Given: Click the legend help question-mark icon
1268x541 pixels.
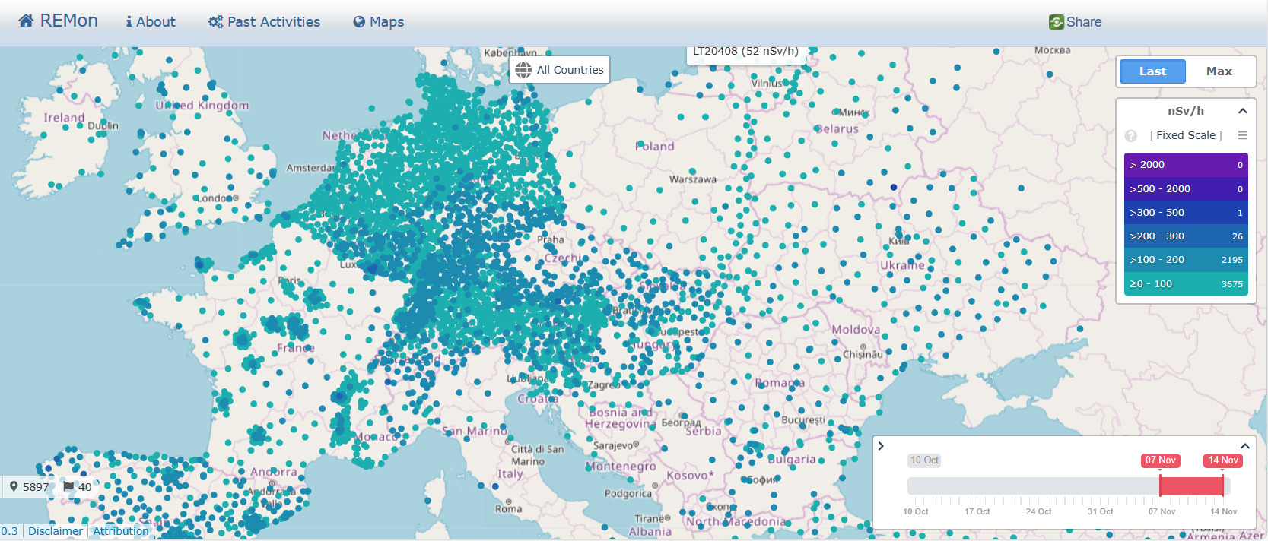Looking at the screenshot, I should tap(1131, 136).
